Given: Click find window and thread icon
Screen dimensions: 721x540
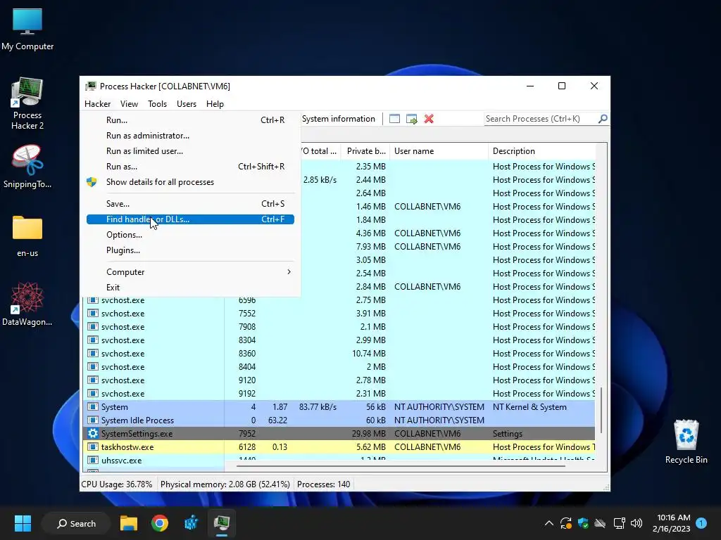Looking at the screenshot, I should coord(411,119).
